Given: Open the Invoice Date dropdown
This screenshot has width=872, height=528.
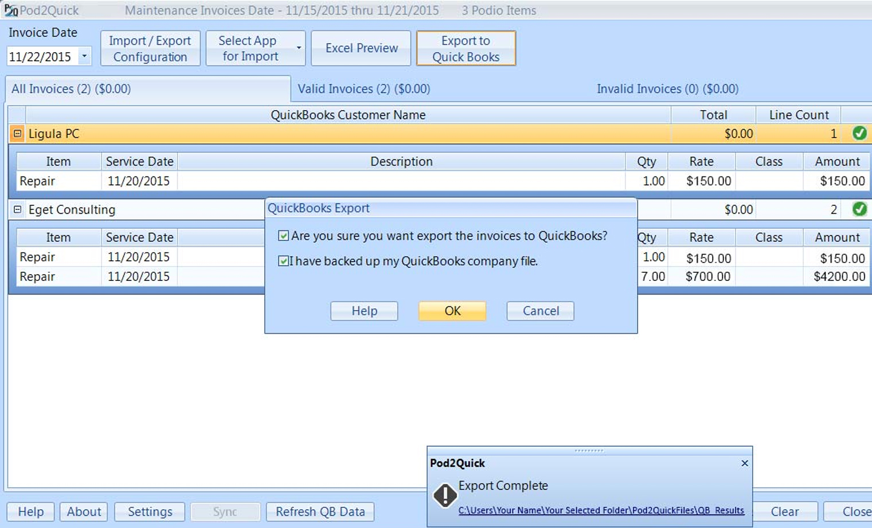Looking at the screenshot, I should [84, 56].
